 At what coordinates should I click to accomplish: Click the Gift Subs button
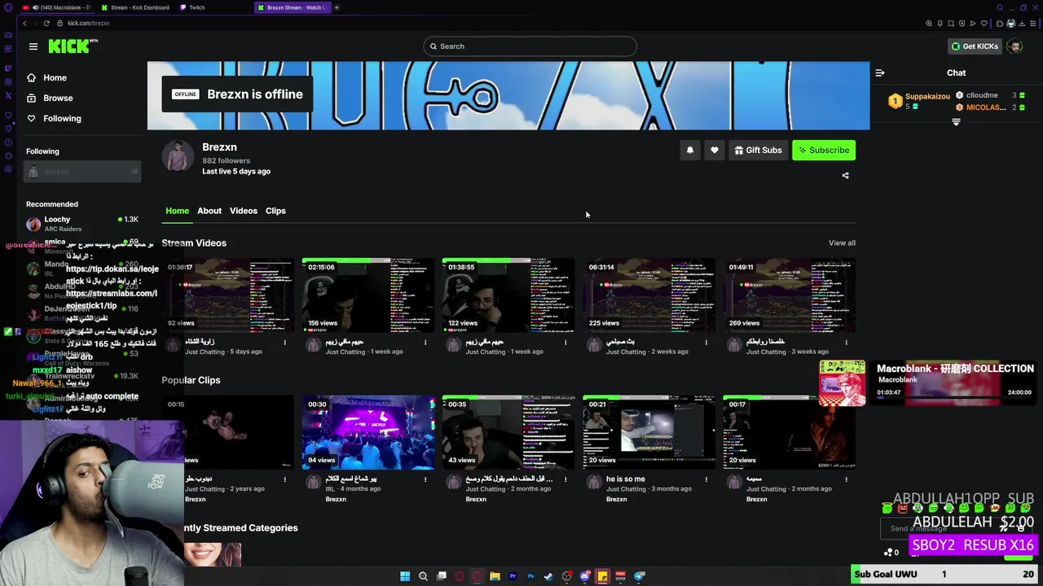(758, 150)
